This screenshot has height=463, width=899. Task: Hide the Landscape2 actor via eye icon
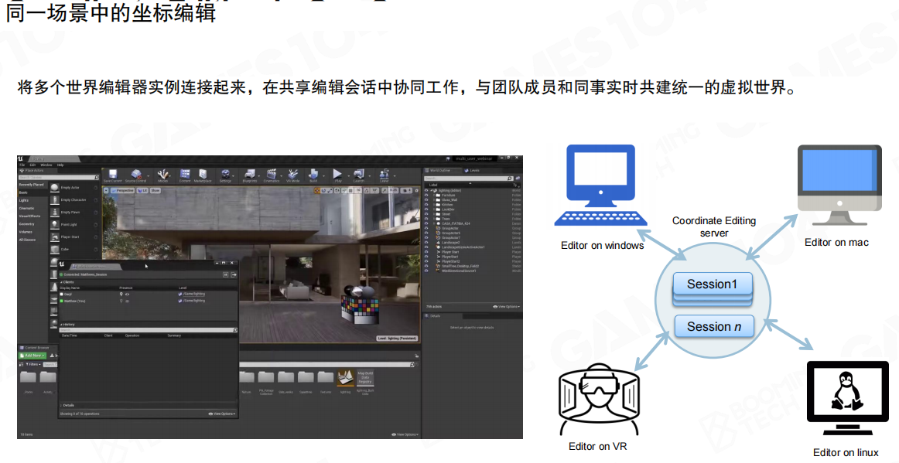[x=426, y=243]
